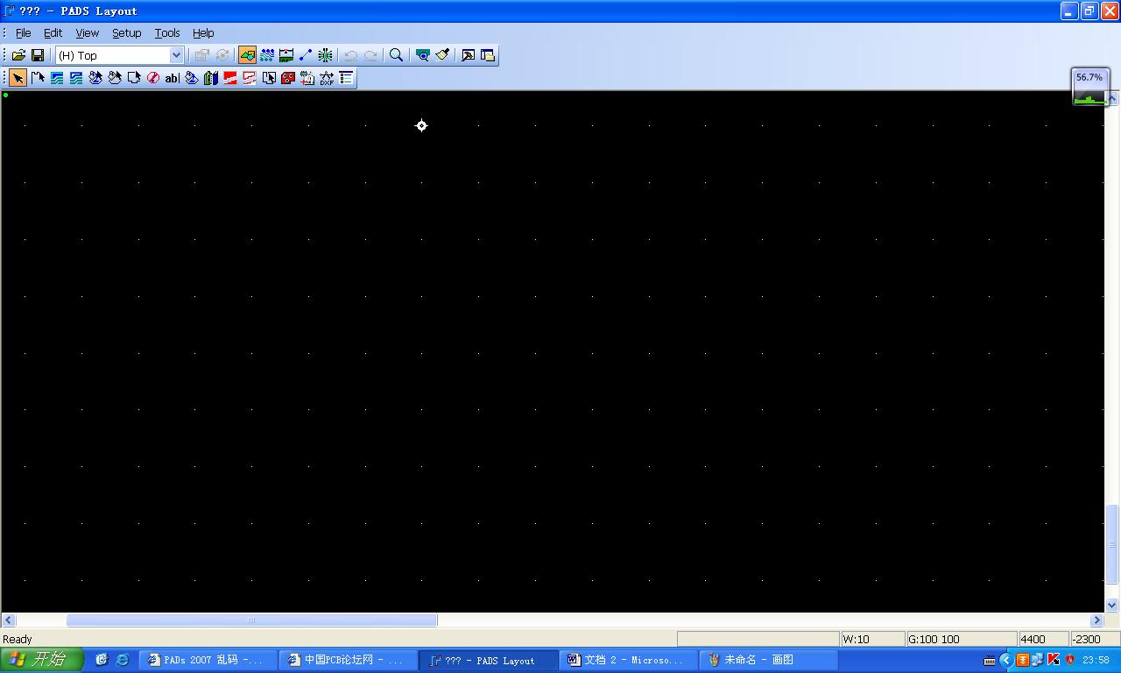Pick the 2D Line drafting tool
The image size is (1121, 673).
click(38, 78)
